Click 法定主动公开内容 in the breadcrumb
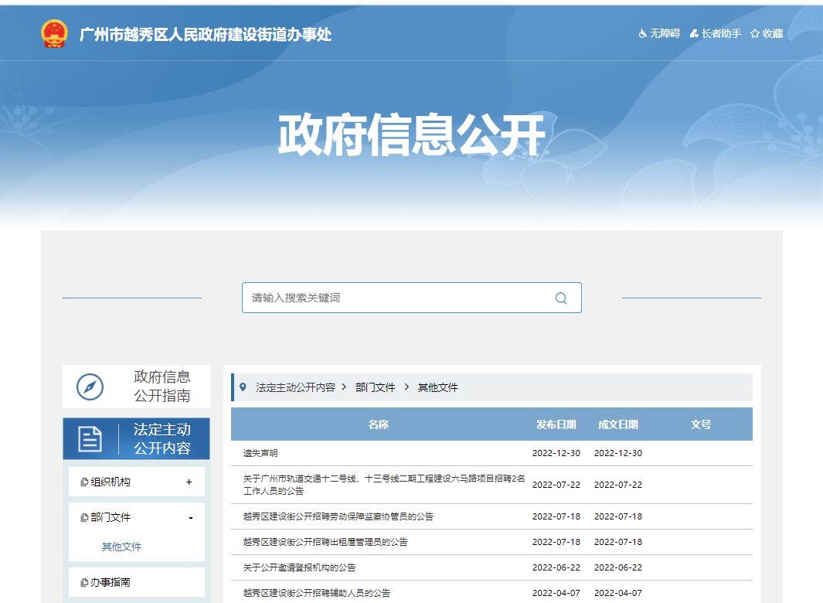The width and height of the screenshot is (823, 603). click(295, 387)
